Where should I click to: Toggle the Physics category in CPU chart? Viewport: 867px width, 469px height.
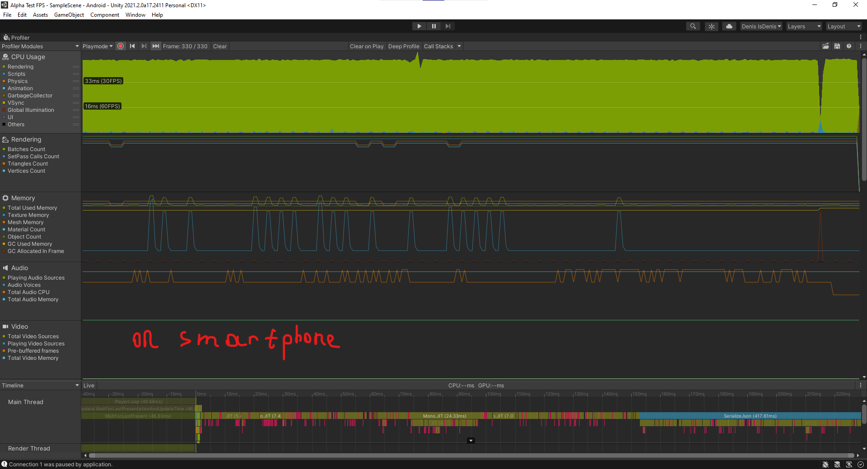pos(4,81)
